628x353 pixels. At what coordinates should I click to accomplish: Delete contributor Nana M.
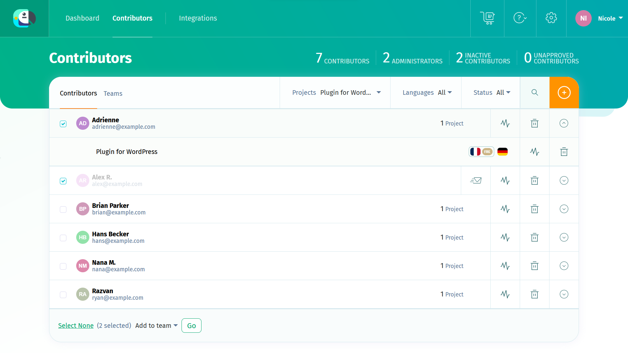[534, 266]
